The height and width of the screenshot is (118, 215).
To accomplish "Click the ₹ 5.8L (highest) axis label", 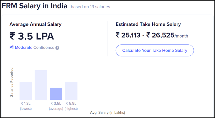I will [x=71, y=106].
